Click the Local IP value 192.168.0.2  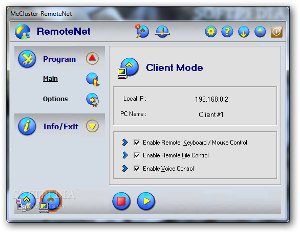pos(211,99)
